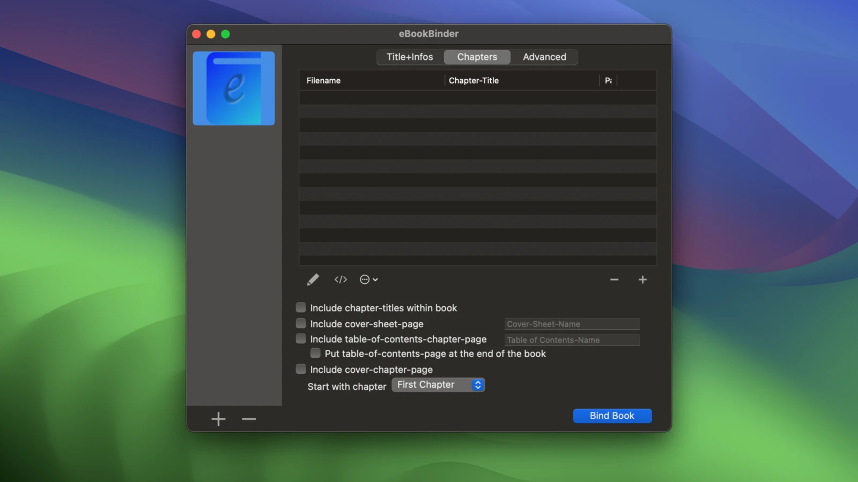Click the Bind Book button
858x482 pixels.
tap(612, 416)
